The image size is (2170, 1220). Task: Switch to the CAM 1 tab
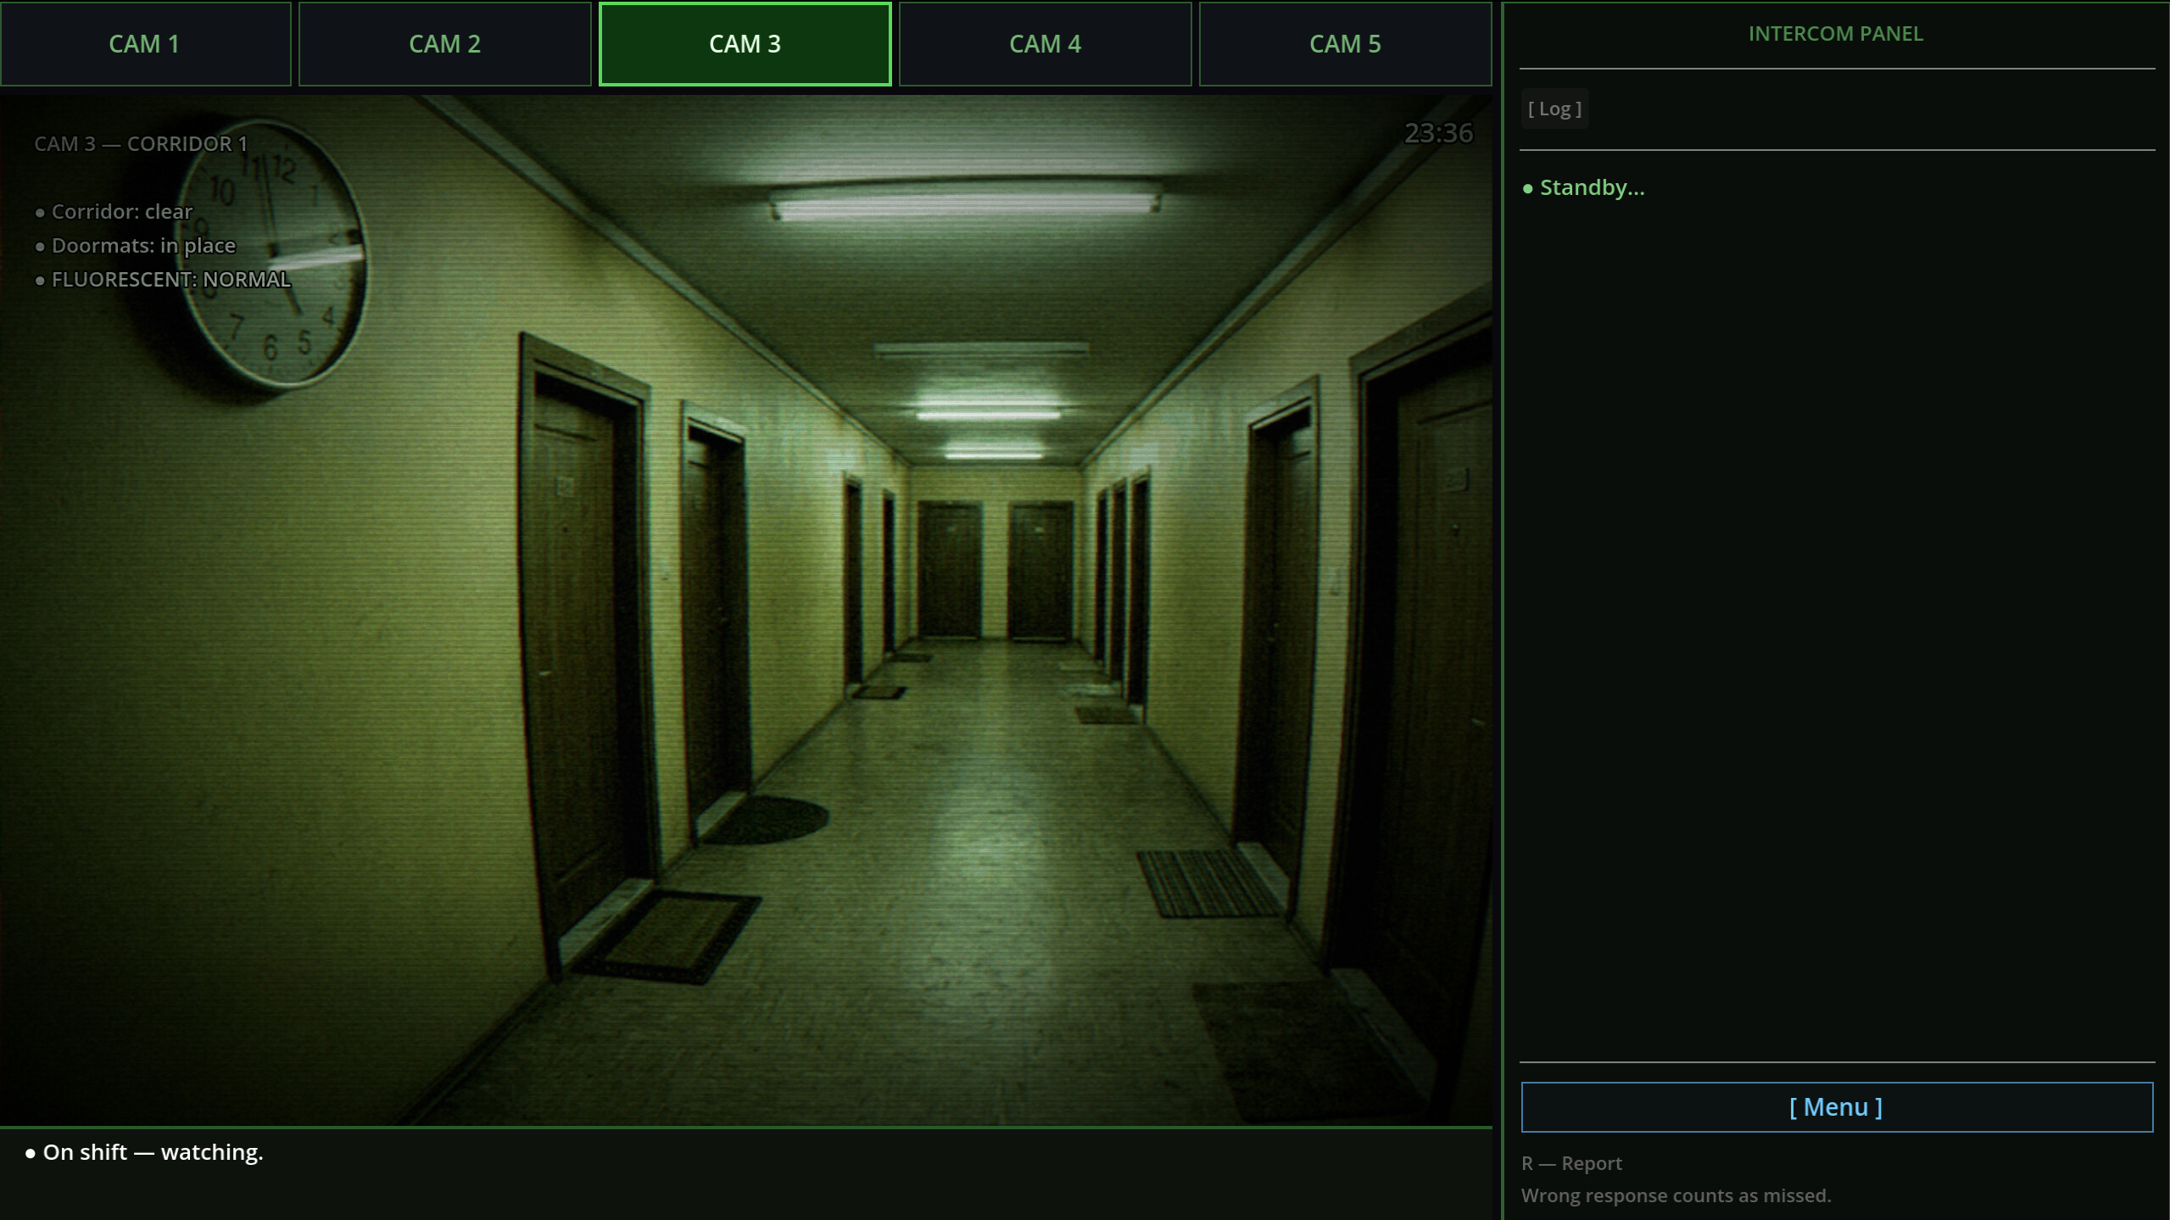pos(145,44)
